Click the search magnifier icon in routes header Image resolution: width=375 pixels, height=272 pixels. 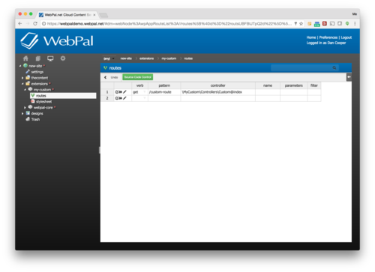[x=334, y=67]
